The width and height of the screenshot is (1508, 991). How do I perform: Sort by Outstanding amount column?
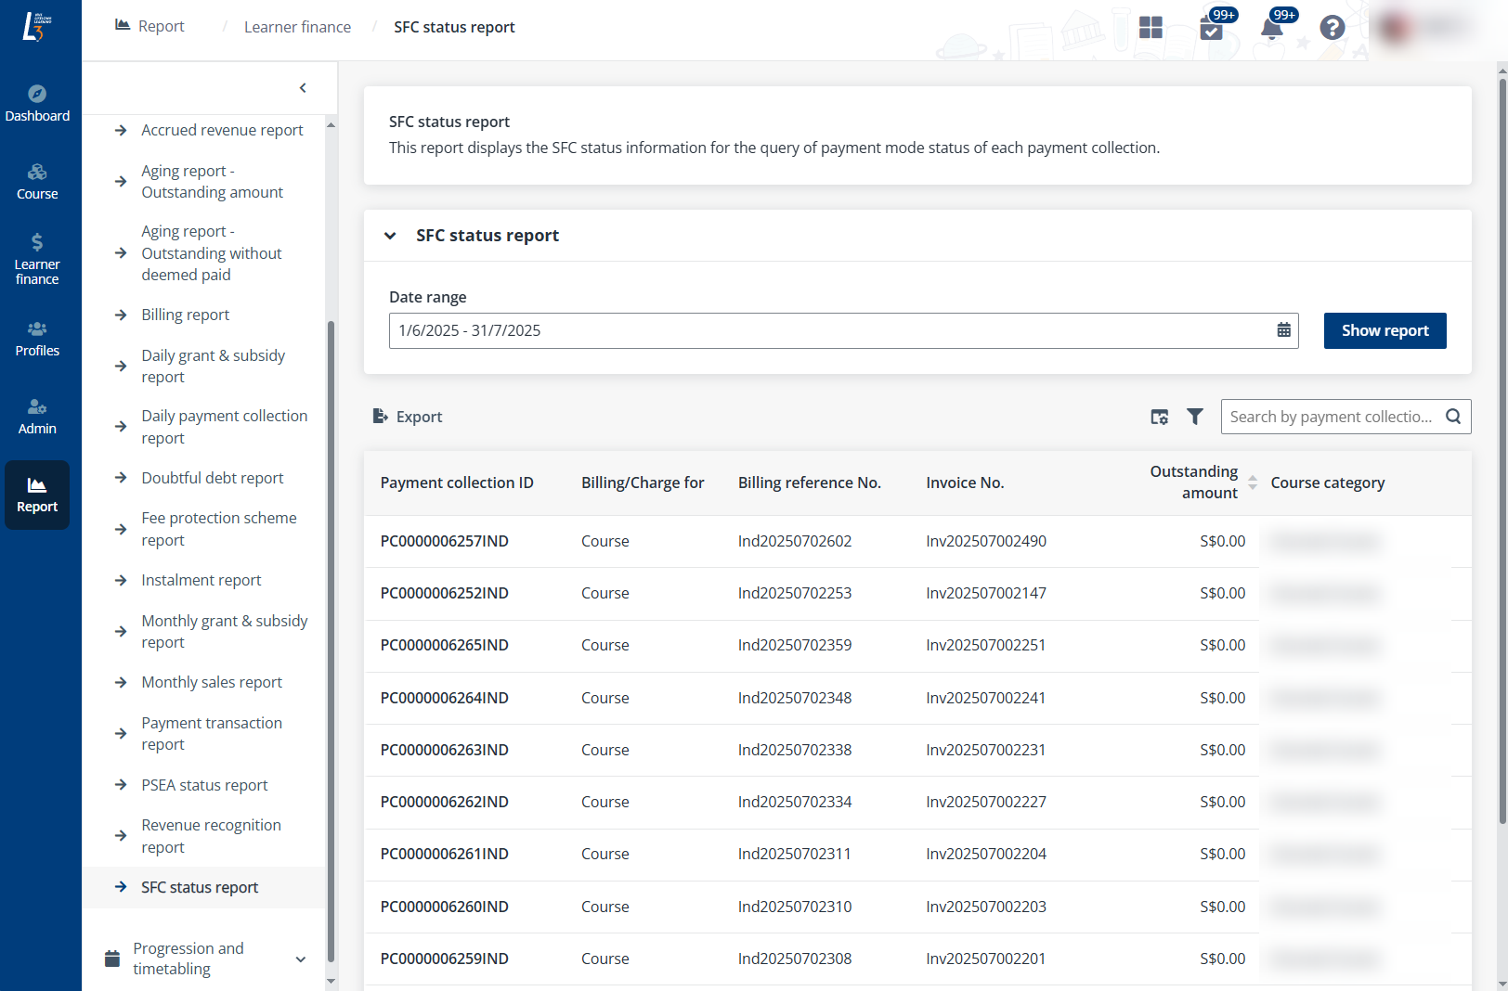(x=1252, y=483)
